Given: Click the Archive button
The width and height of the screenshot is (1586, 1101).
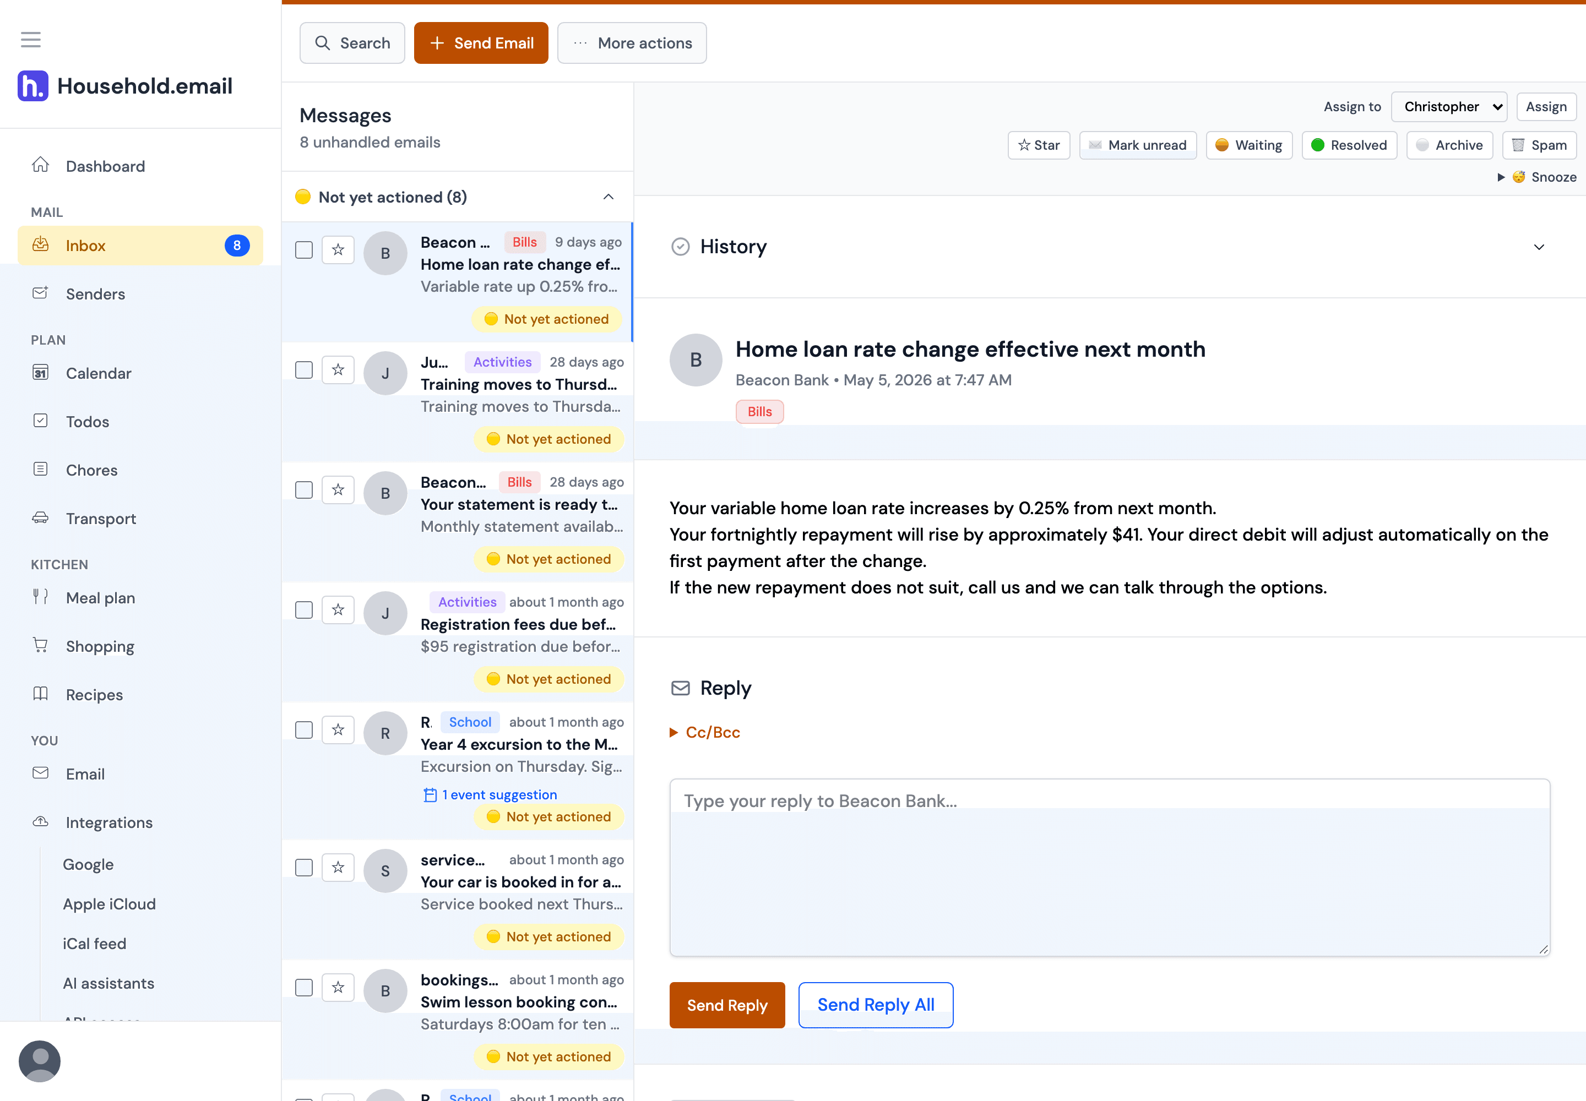Looking at the screenshot, I should 1449,145.
